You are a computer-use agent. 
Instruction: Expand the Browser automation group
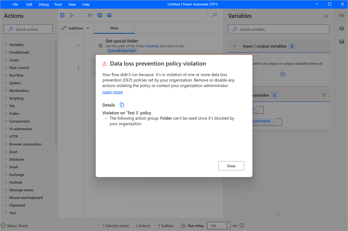tap(6, 144)
